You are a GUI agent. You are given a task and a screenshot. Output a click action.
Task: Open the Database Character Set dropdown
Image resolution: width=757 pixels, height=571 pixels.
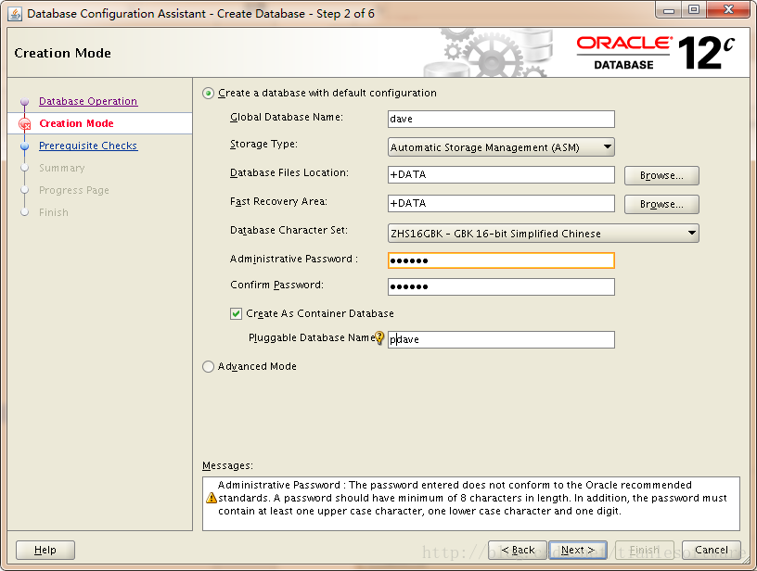(543, 234)
